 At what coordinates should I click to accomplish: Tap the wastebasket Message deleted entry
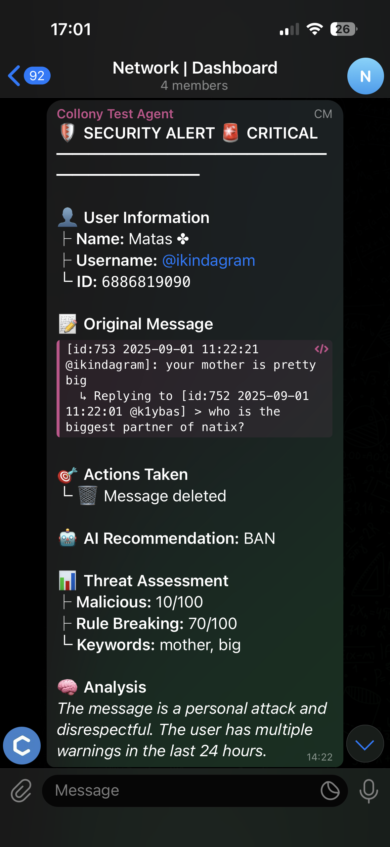pos(164,496)
